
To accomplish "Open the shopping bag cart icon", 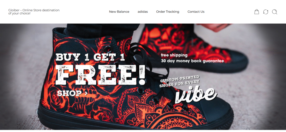I will 257,12.
